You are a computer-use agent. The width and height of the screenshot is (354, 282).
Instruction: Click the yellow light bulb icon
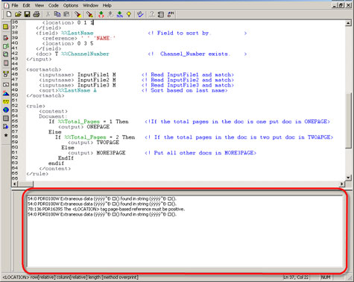point(129,14)
